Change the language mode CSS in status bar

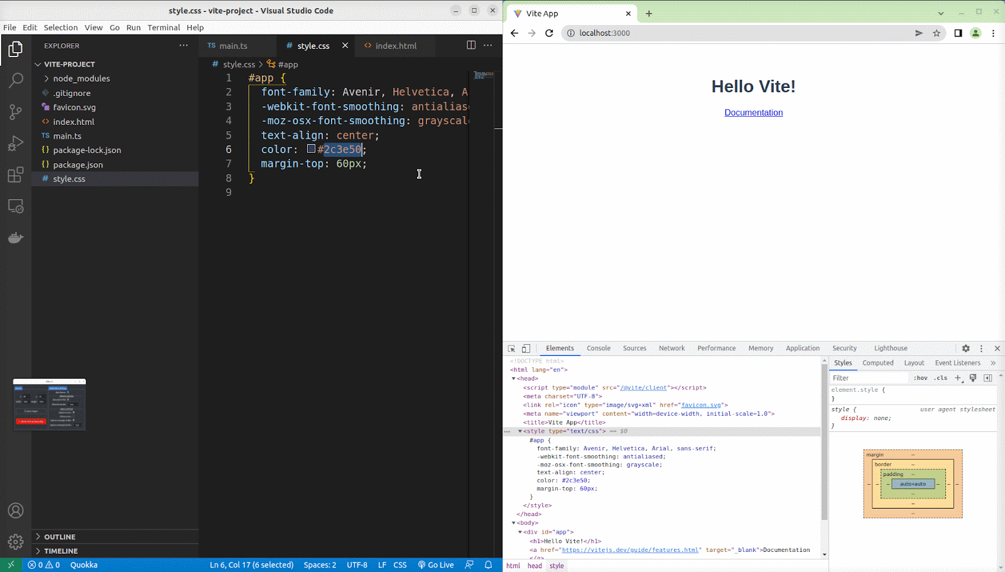400,564
